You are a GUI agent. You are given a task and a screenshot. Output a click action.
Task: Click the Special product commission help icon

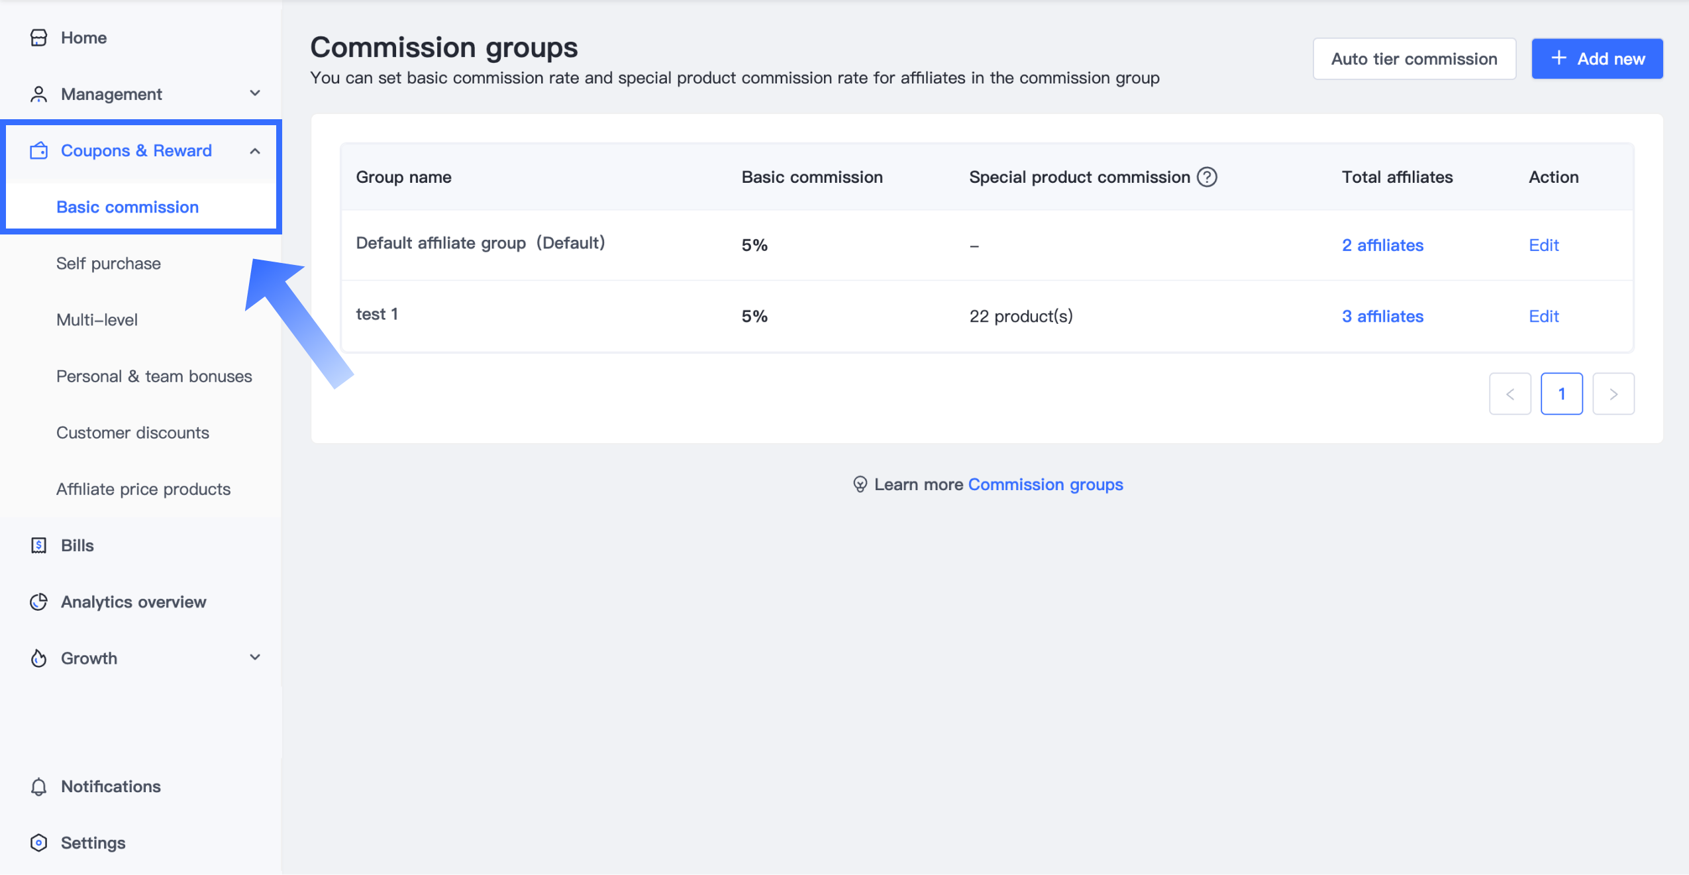pyautogui.click(x=1207, y=177)
